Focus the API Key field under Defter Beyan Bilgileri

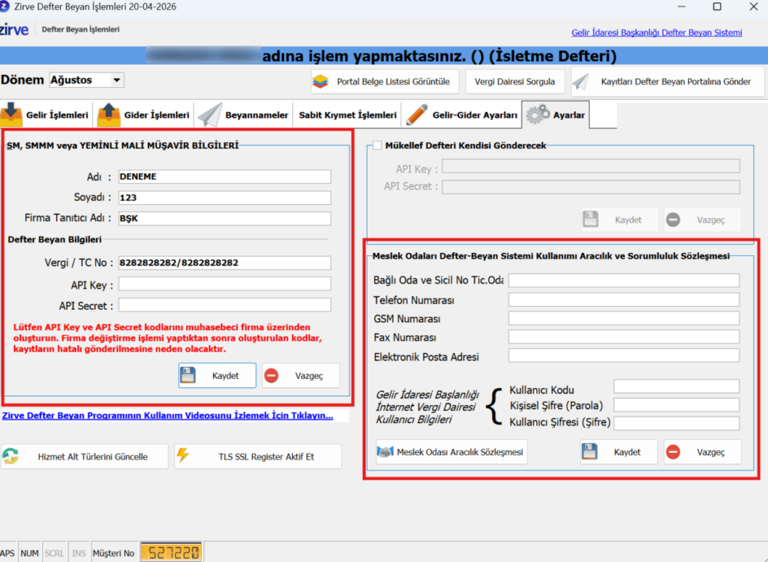224,284
